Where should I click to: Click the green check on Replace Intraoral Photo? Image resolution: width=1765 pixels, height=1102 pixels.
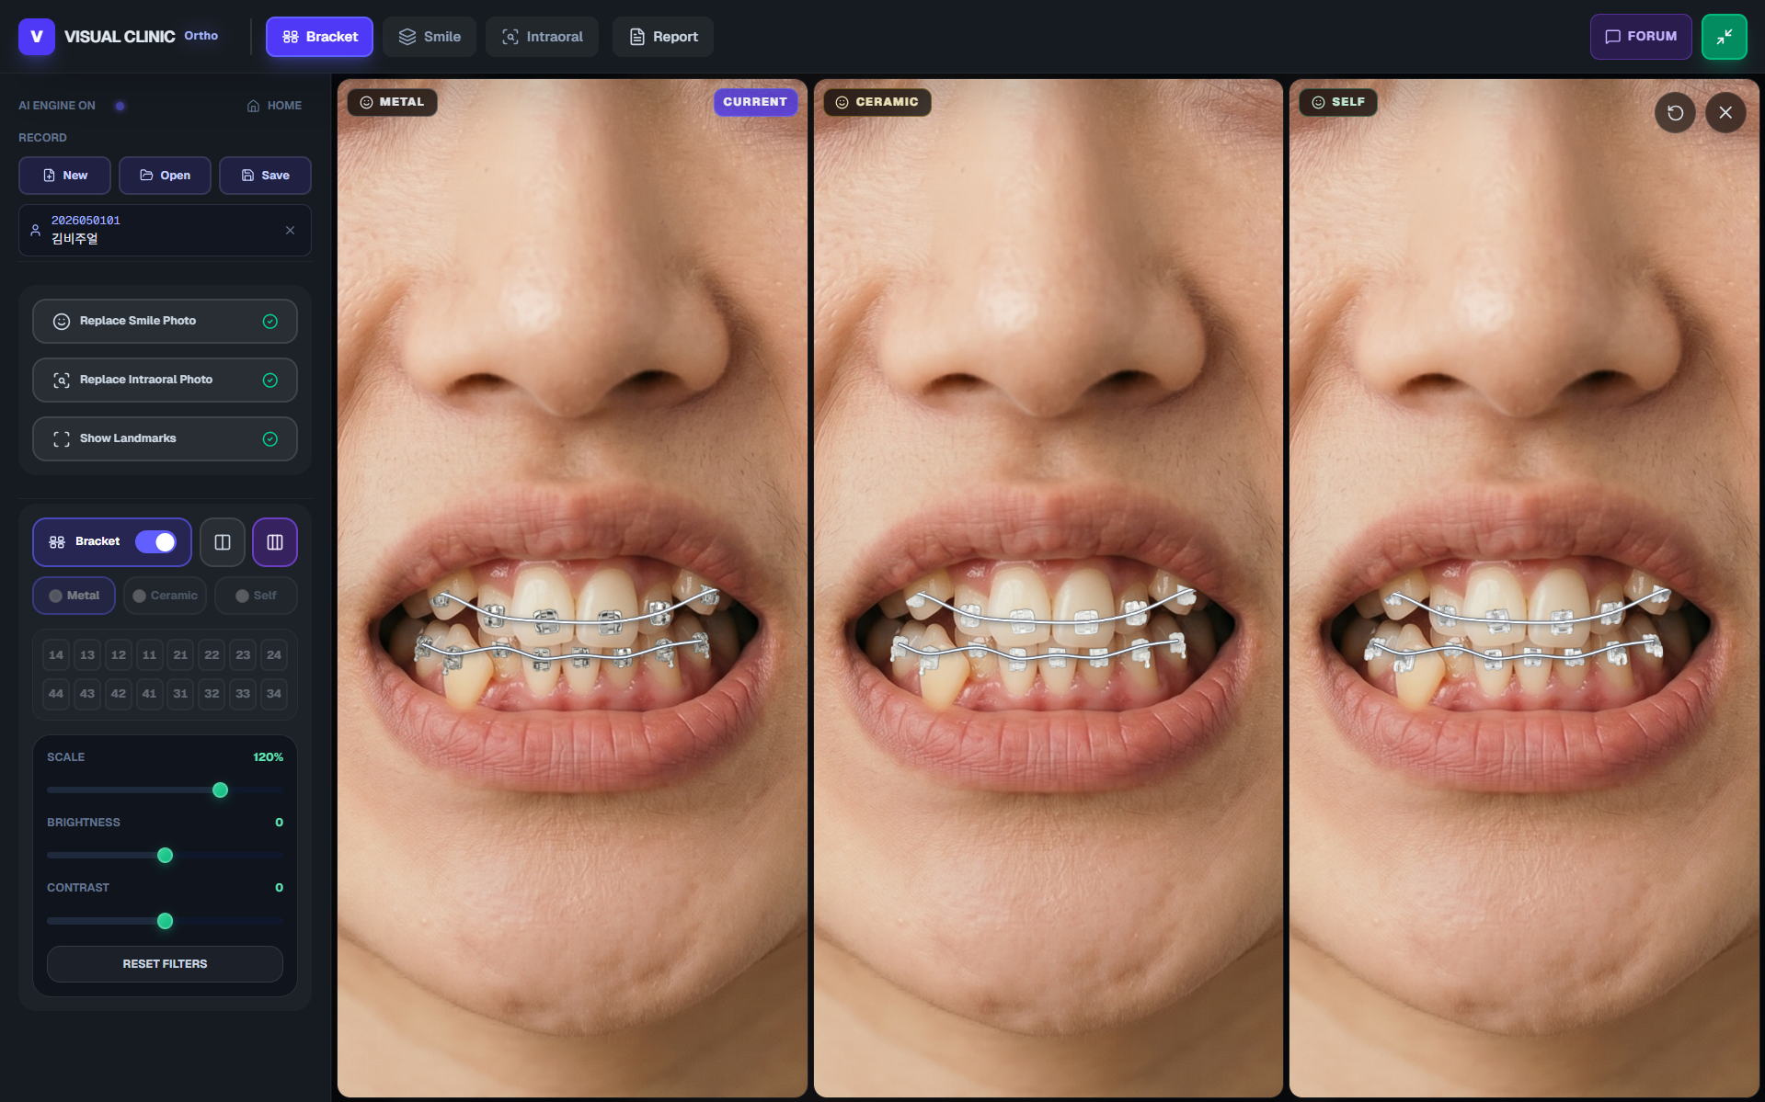tap(270, 380)
